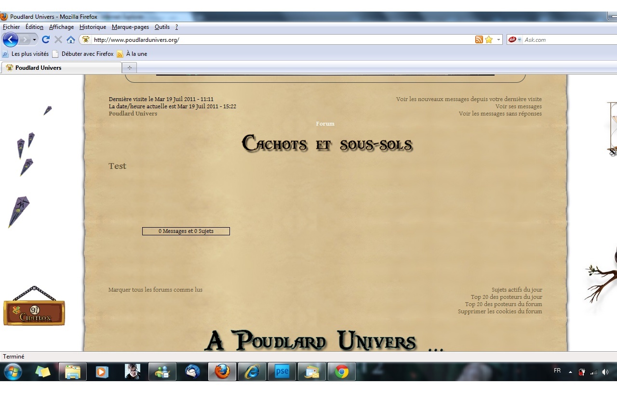Open the Marque-pages menu
The image size is (617, 398).
(130, 27)
